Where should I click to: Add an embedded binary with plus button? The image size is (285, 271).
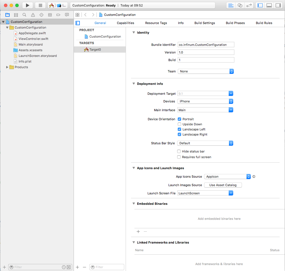138,231
